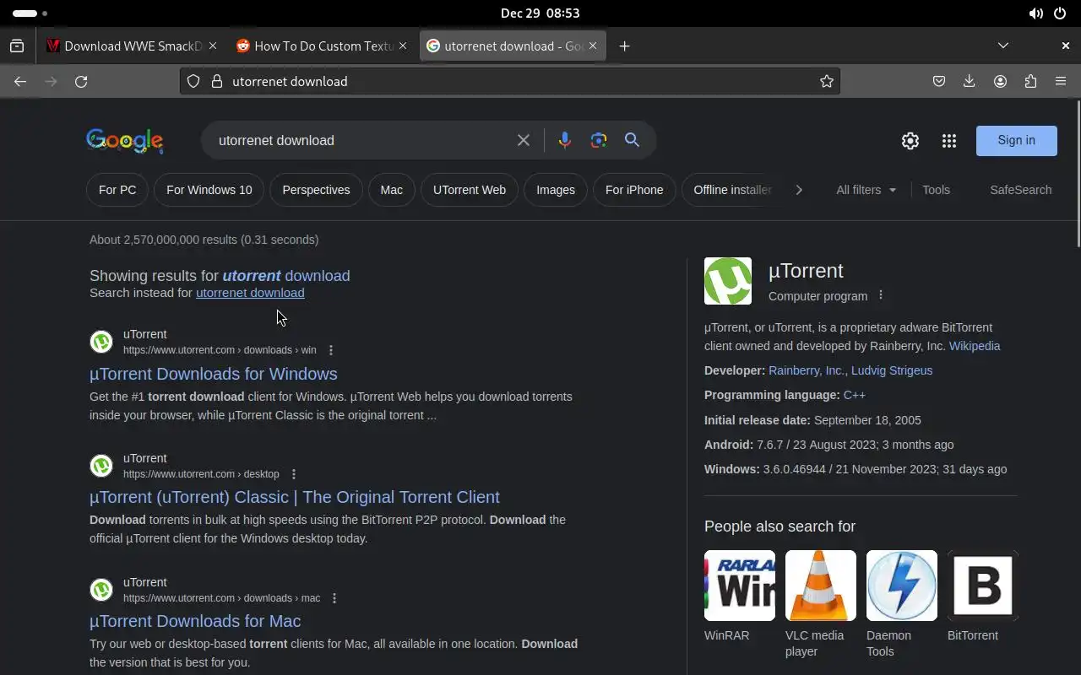
Task: Click the Firefox view icon in tab bar
Action: (x=17, y=46)
